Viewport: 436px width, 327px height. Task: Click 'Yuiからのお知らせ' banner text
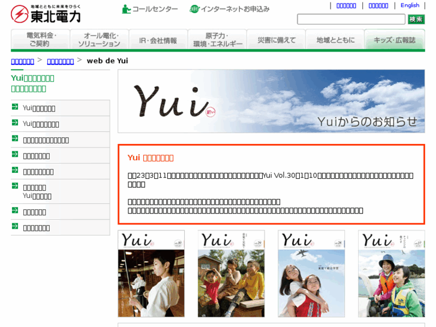(x=367, y=122)
